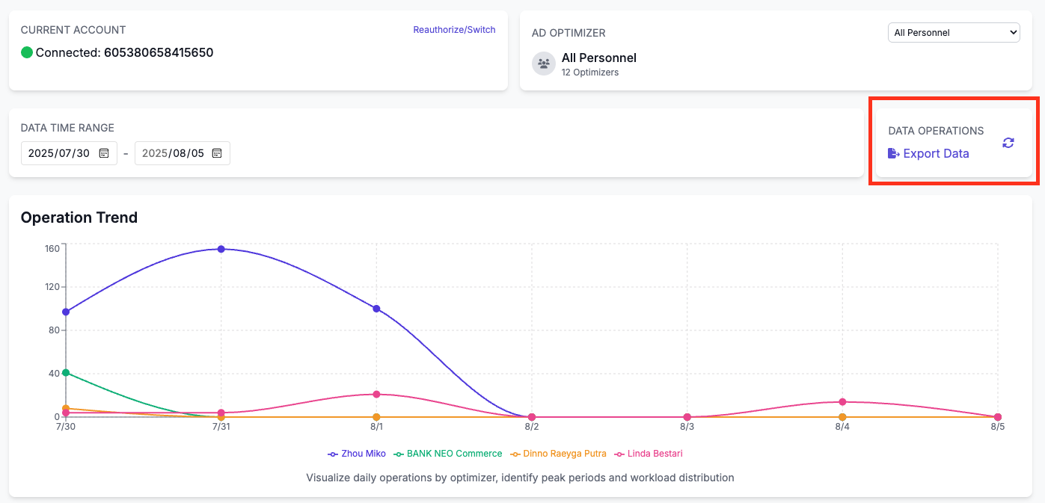
Task: Click the green connected status dot
Action: click(x=27, y=52)
